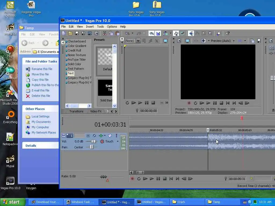
Task: Switch to the Video FX tab
Action: [x=96, y=111]
